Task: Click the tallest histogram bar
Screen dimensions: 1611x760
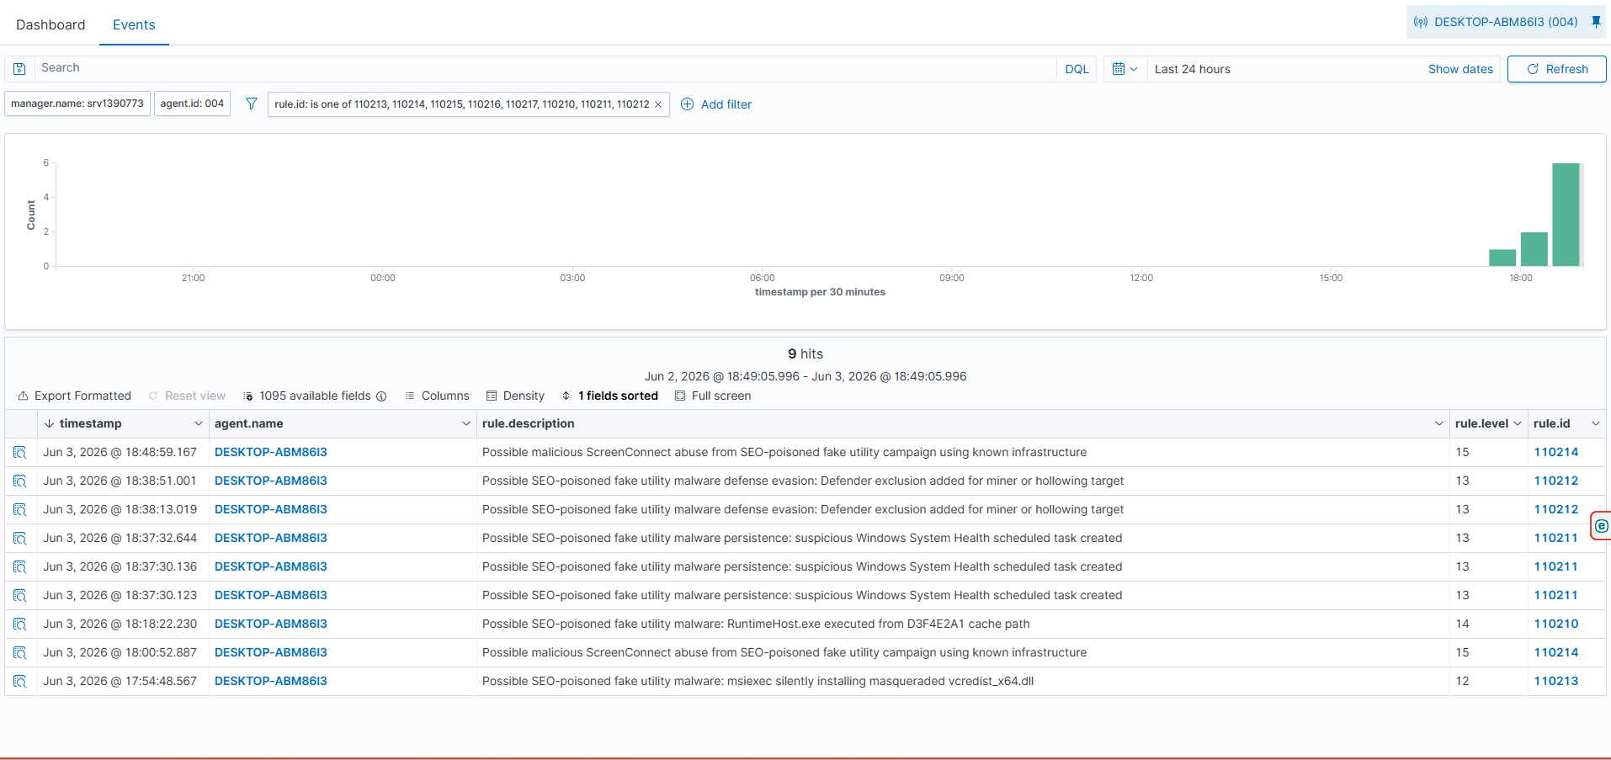Action: 1566,215
